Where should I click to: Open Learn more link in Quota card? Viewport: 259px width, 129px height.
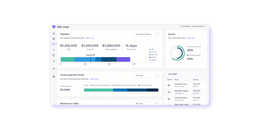point(191,38)
